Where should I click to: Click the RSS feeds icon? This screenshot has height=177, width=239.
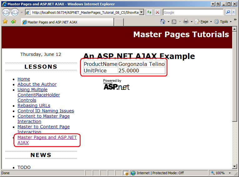point(174,22)
